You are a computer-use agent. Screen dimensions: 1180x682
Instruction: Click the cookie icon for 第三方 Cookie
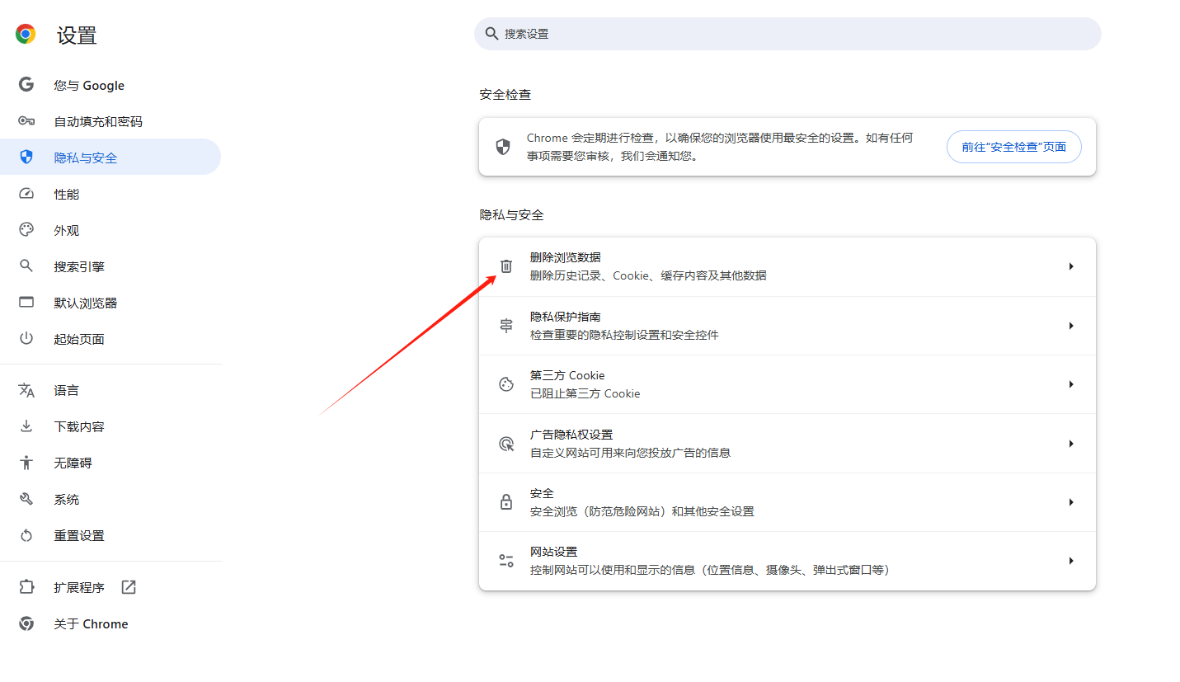(x=506, y=384)
